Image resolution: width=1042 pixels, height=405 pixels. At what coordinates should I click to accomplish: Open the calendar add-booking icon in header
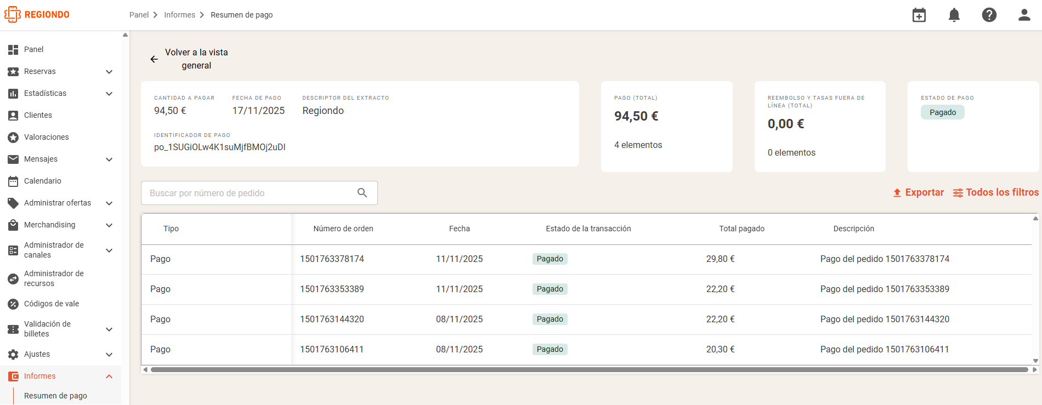(x=919, y=15)
